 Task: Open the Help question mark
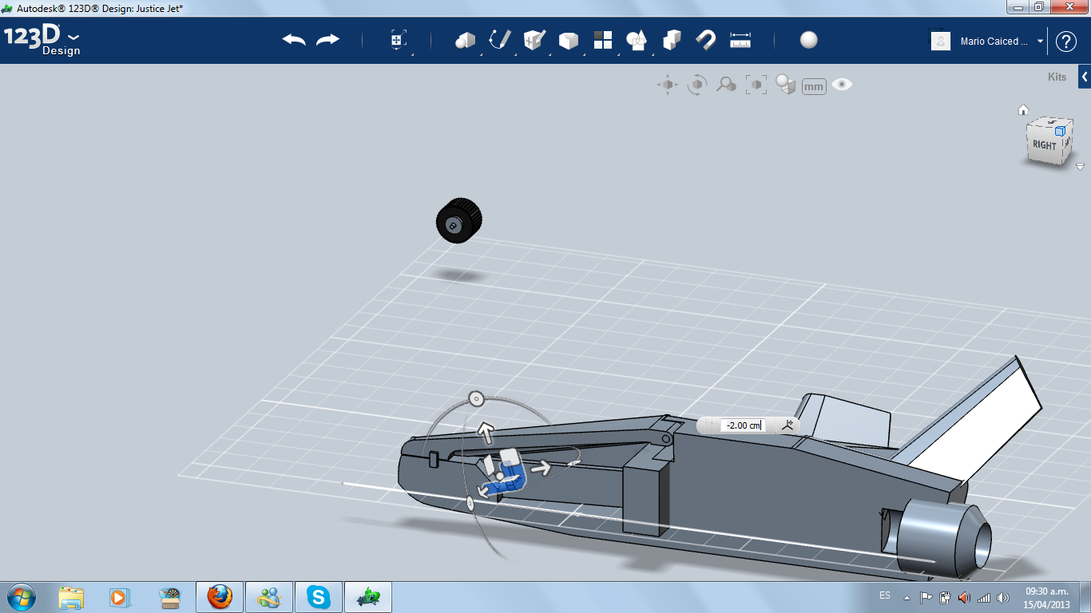tap(1066, 42)
